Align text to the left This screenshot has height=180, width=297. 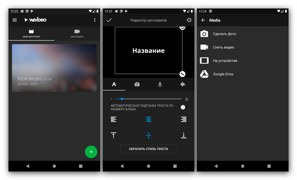pyautogui.click(x=114, y=119)
